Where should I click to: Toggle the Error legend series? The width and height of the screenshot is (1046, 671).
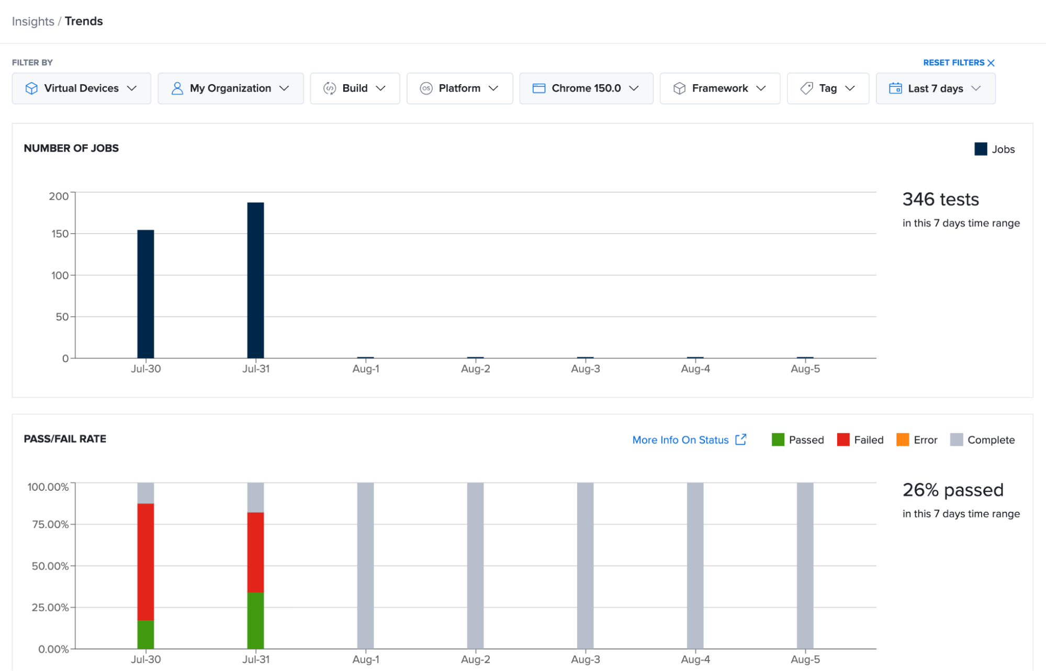tap(917, 439)
